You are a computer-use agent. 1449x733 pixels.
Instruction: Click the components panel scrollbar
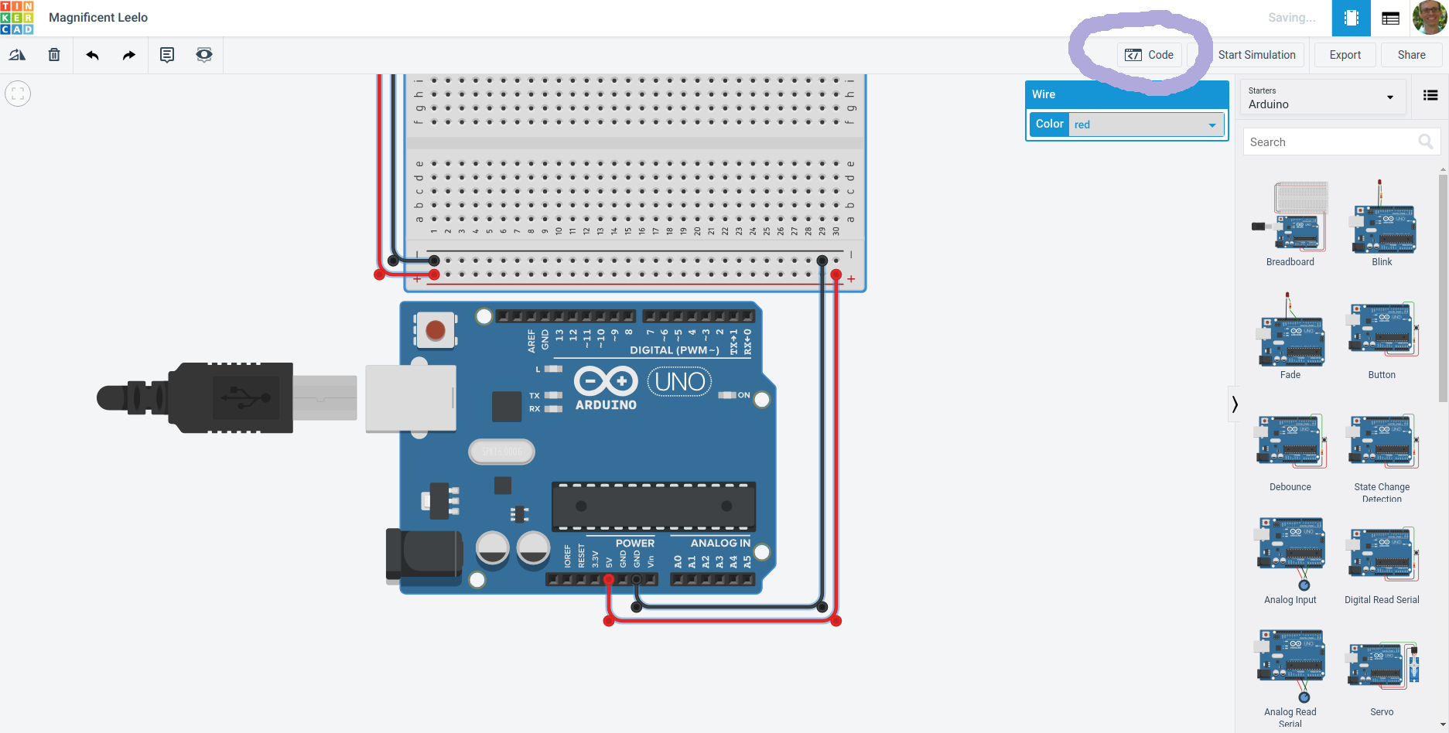[x=1443, y=288]
